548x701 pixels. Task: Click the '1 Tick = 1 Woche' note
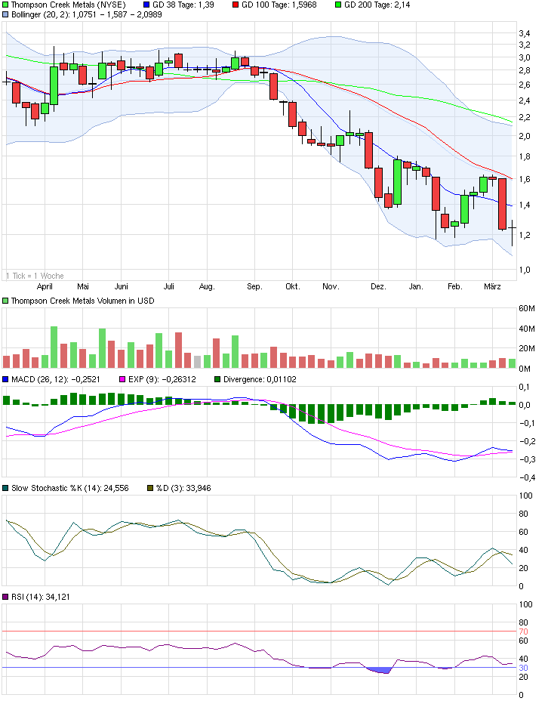35,276
